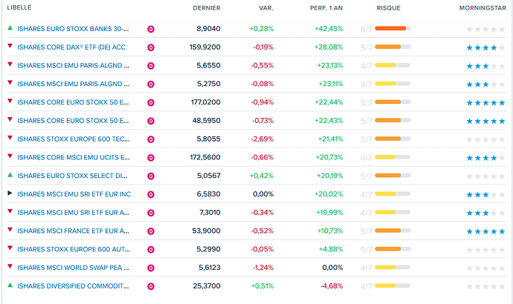Viewport: 513px width, 304px height.
Task: Open the CORE EURO STOXX 50 link priced 177,0200
Action: (x=73, y=102)
